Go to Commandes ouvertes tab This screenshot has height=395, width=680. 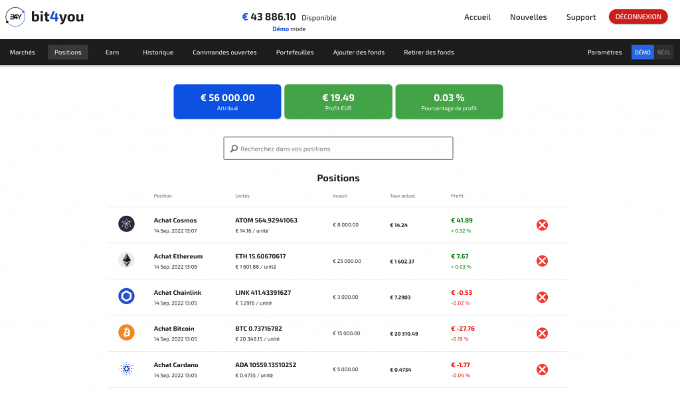(224, 52)
